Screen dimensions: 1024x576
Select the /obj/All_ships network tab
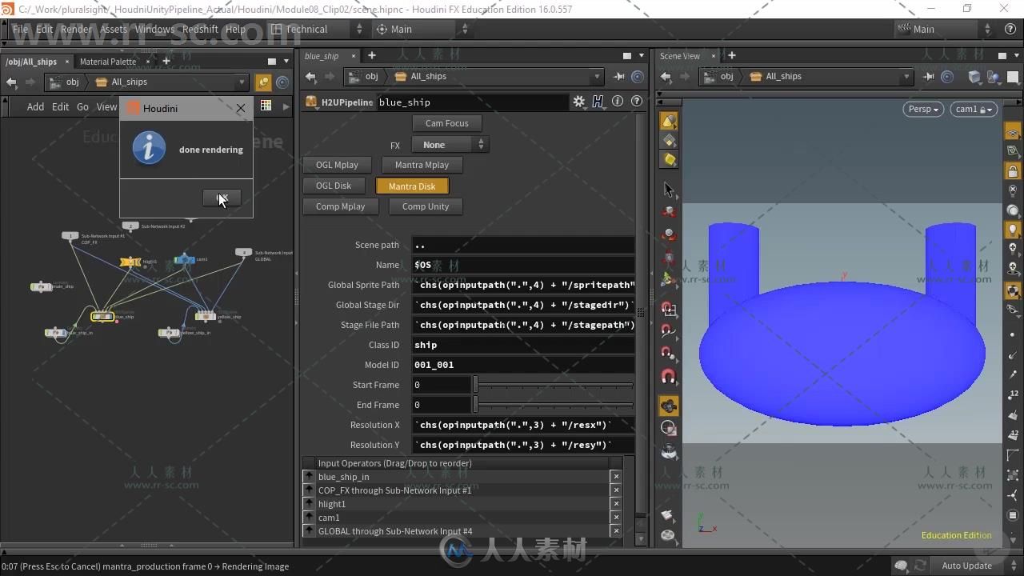pos(31,62)
